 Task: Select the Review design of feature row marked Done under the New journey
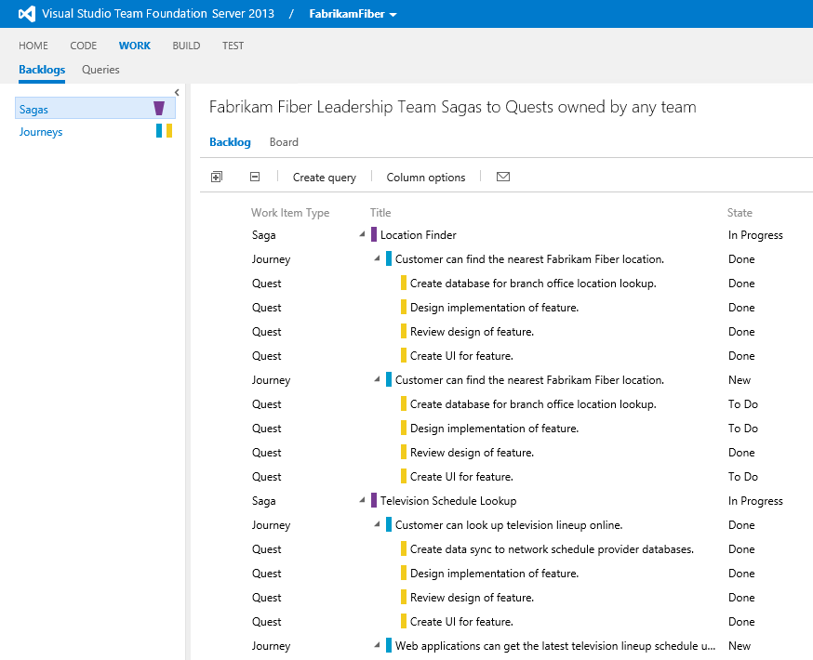click(472, 453)
